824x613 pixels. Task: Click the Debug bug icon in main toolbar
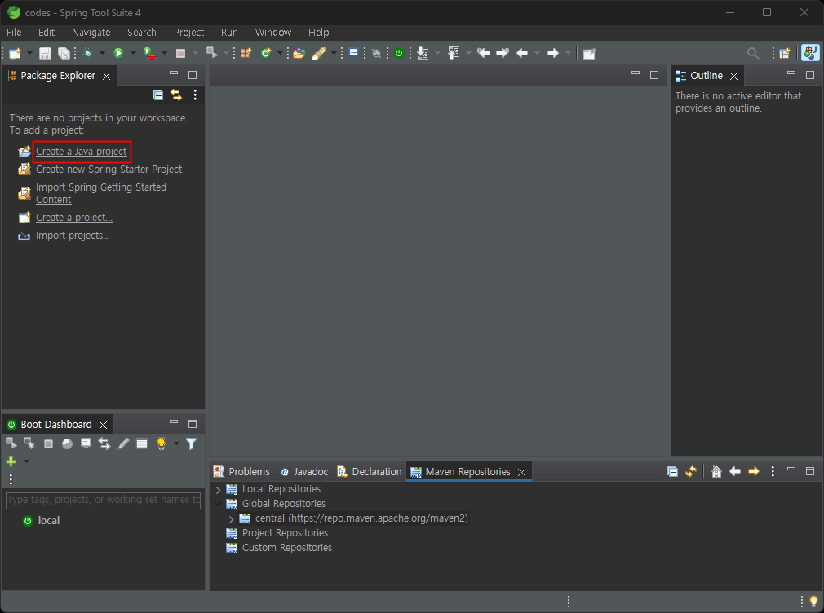coord(88,53)
